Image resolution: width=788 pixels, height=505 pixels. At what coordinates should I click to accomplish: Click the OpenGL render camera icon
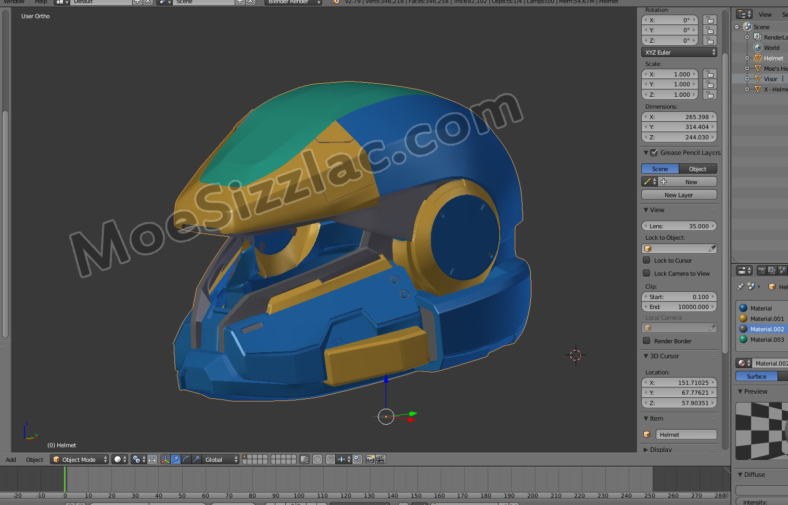[370, 459]
